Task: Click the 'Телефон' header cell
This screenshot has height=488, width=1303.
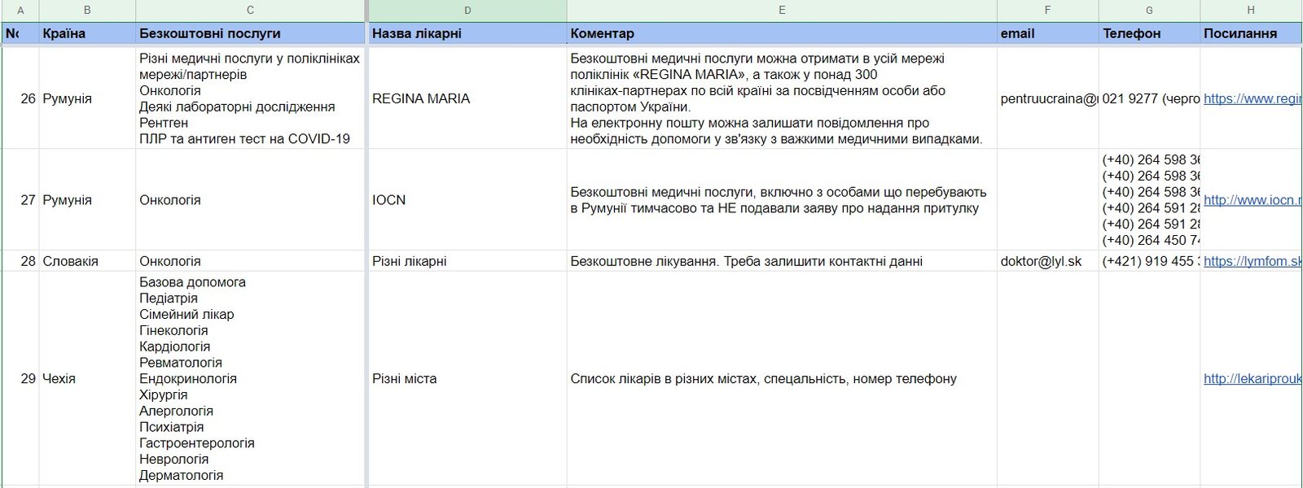Action: click(1149, 33)
